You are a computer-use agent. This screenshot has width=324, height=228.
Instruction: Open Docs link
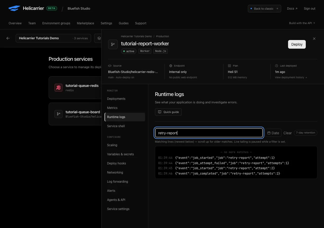(x=292, y=9)
